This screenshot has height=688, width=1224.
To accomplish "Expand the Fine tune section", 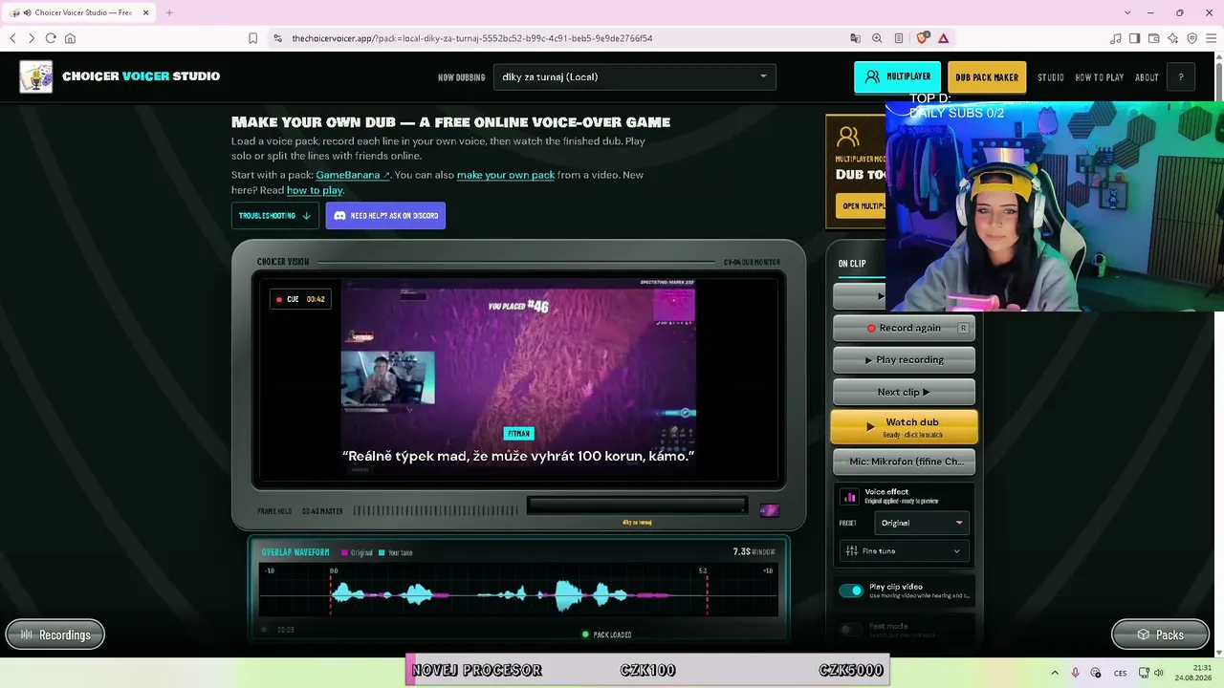I will point(905,550).
